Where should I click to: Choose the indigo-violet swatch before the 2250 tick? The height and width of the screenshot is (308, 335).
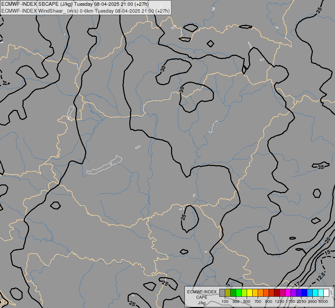coord(299,293)
